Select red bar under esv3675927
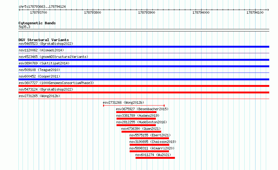Screen dimensions: 278x170 point(136,112)
